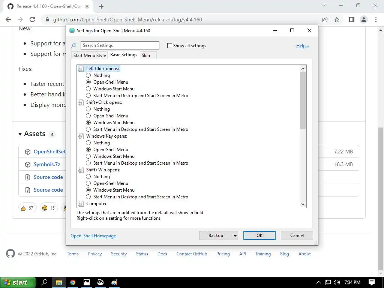Click the thumbs up reaction with 67
The width and height of the screenshot is (384, 288).
(x=27, y=208)
